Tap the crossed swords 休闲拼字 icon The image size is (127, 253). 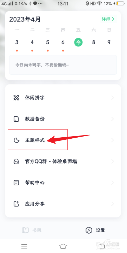[16, 98]
